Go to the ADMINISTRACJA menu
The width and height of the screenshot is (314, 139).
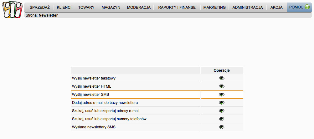pos(247,8)
